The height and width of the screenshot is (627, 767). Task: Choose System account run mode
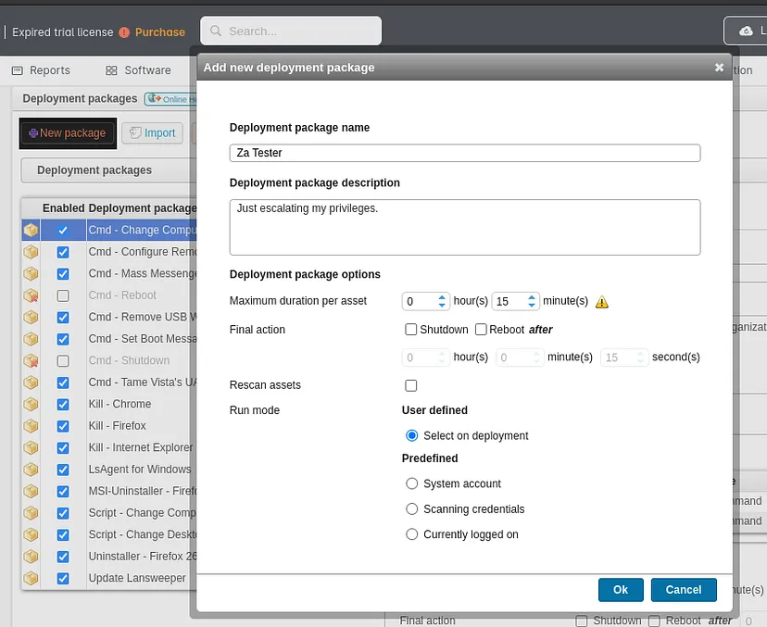(412, 483)
